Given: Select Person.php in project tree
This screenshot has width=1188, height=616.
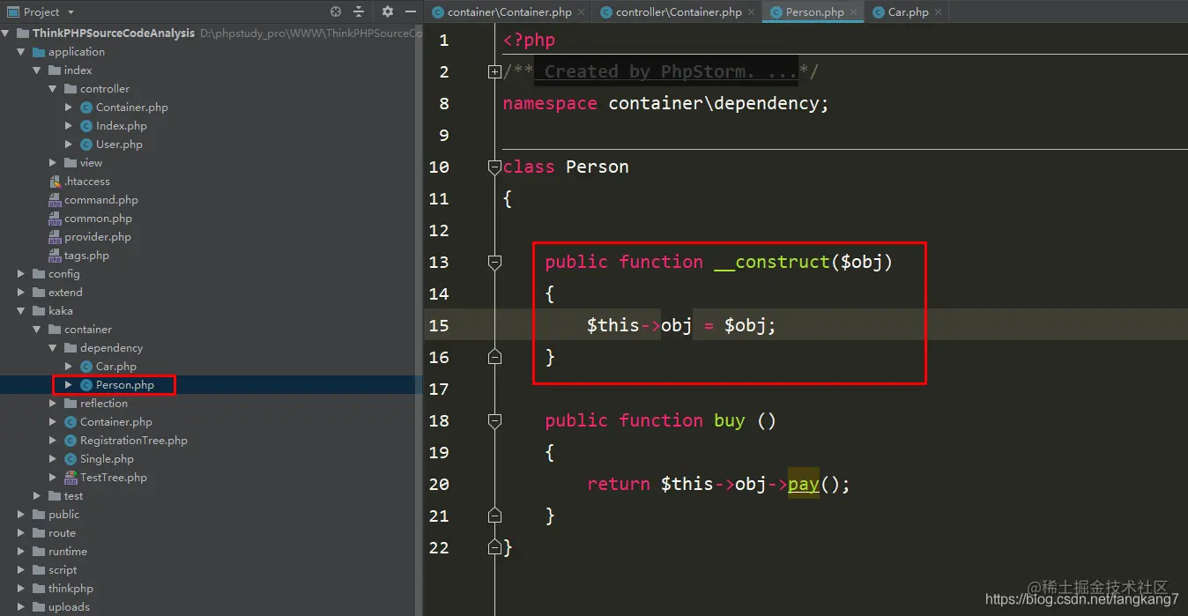Looking at the screenshot, I should 125,385.
